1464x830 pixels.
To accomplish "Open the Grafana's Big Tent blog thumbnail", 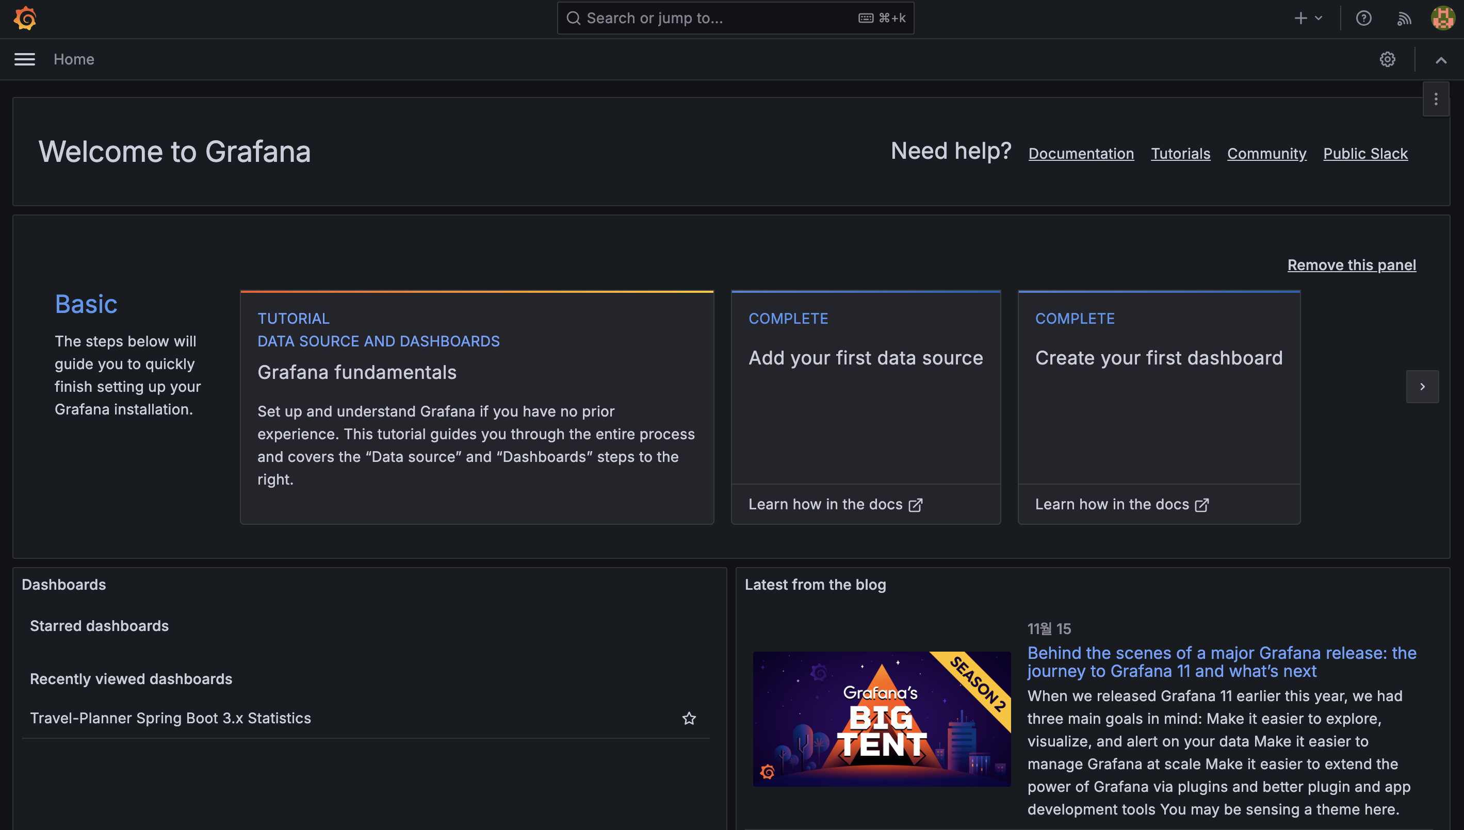I will coord(882,719).
